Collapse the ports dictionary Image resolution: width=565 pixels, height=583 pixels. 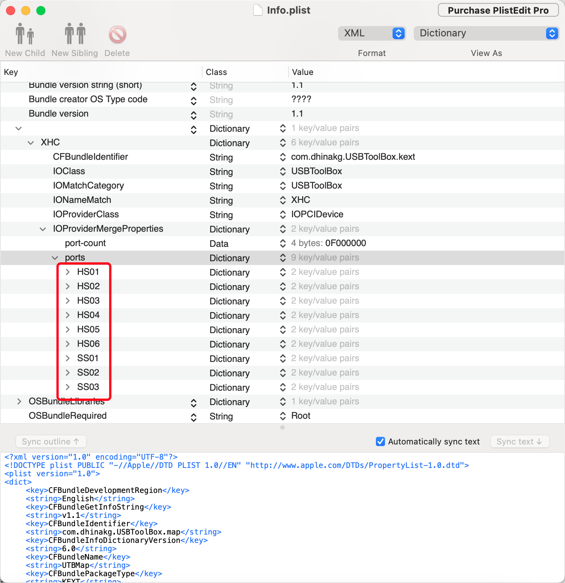[55, 258]
